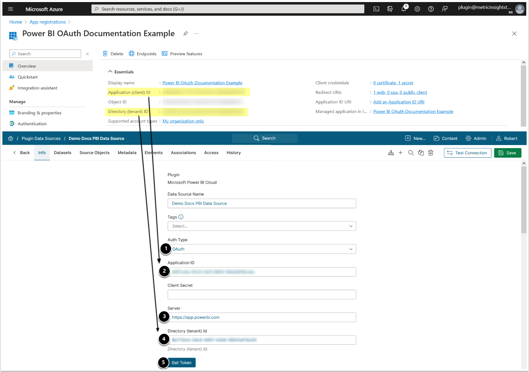Go to Azure Home breadcrumb

pyautogui.click(x=16, y=22)
